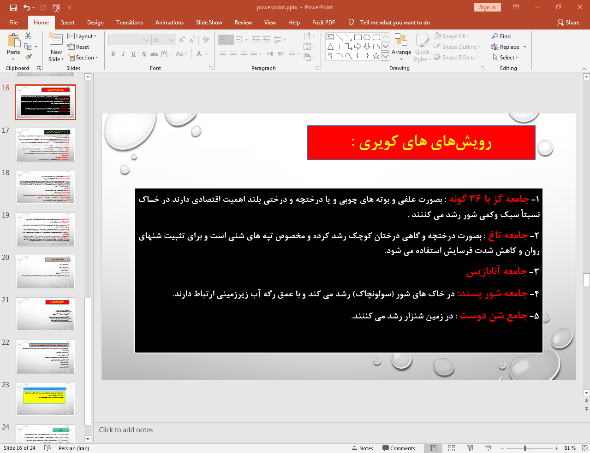The width and height of the screenshot is (590, 453).
Task: Click the Cut scissors icon
Action: 28,36
